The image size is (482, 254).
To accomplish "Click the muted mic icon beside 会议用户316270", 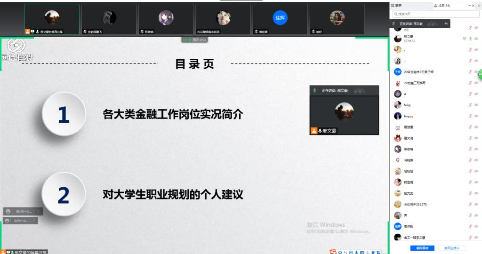I will click(470, 205).
